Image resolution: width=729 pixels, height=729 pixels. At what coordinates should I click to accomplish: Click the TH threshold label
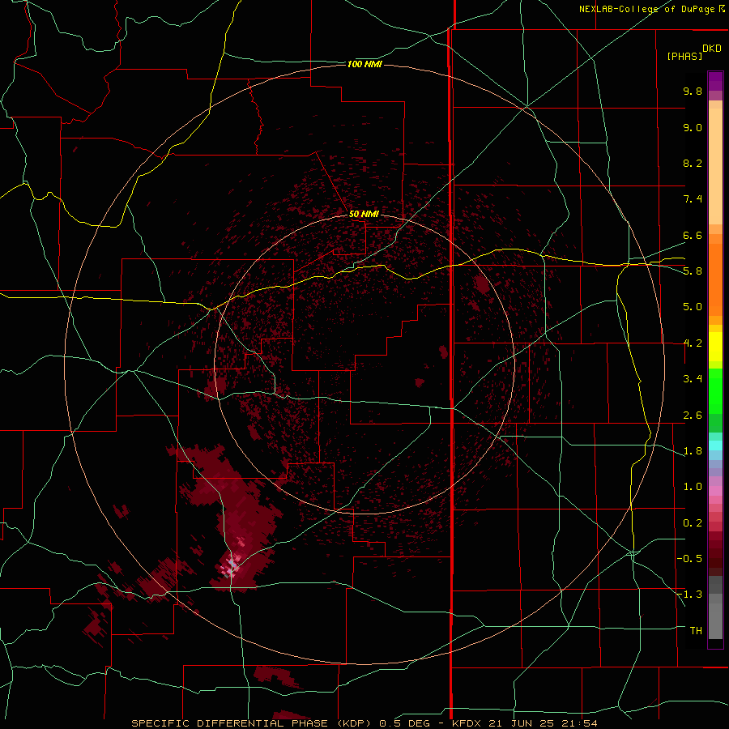coord(696,630)
